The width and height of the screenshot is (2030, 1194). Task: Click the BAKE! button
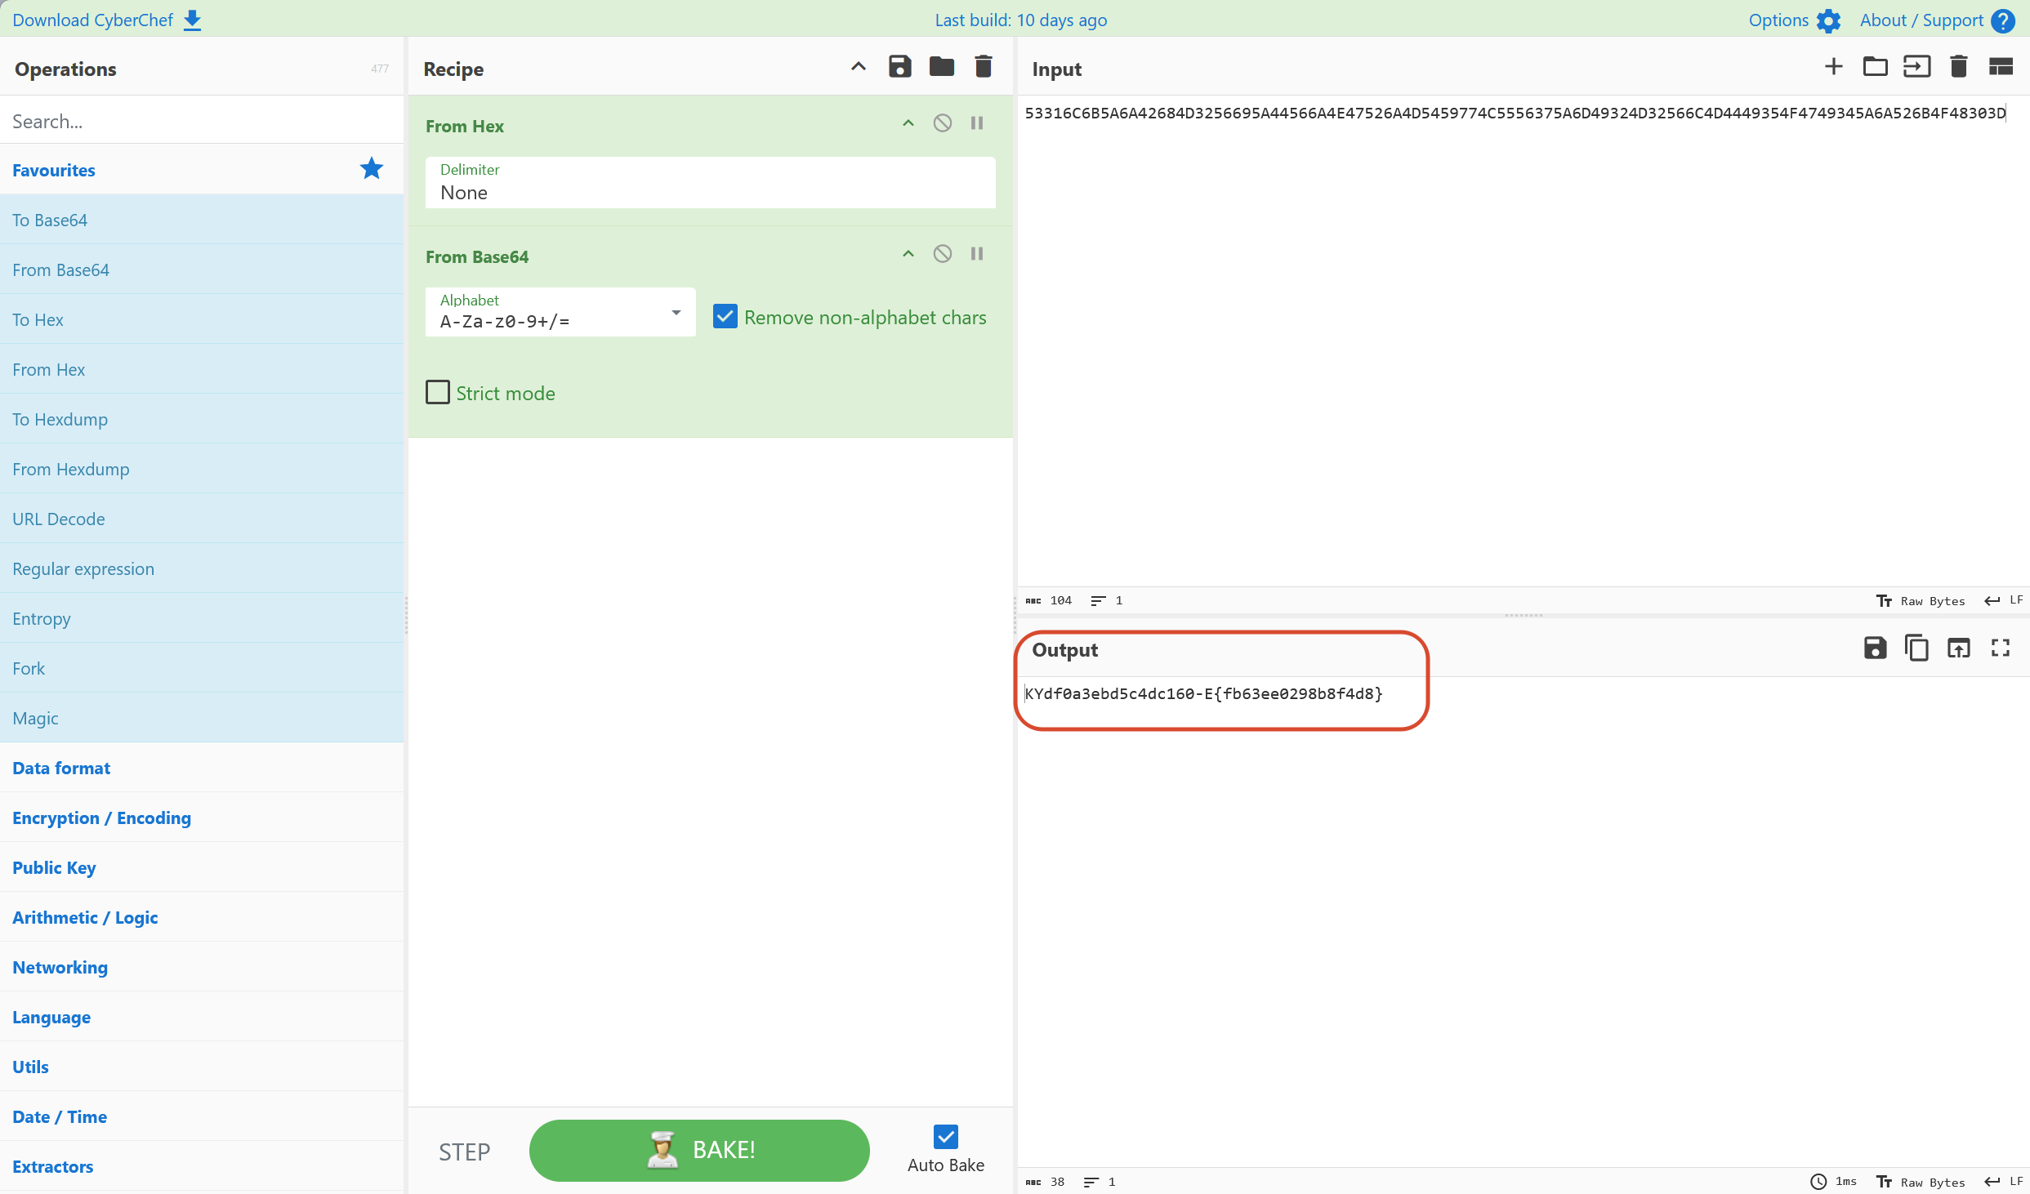pyautogui.click(x=699, y=1150)
